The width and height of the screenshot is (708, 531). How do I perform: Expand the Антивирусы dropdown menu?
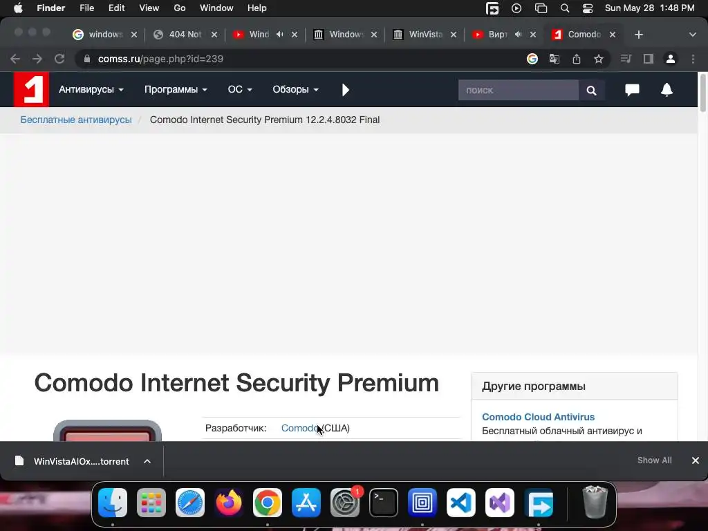pos(91,89)
